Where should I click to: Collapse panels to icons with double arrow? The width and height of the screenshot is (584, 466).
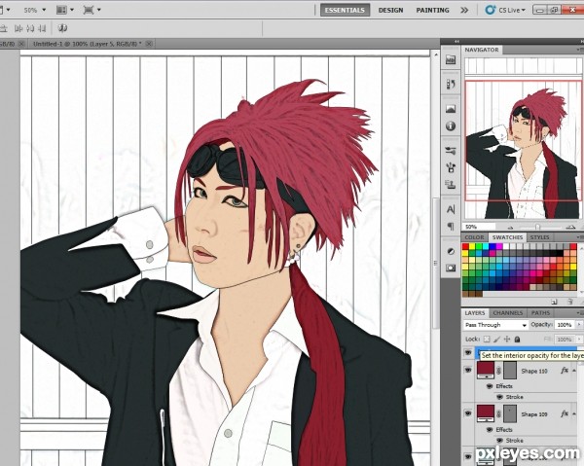click(581, 41)
